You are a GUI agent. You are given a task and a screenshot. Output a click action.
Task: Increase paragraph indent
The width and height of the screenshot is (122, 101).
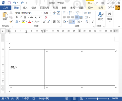tap(89, 13)
